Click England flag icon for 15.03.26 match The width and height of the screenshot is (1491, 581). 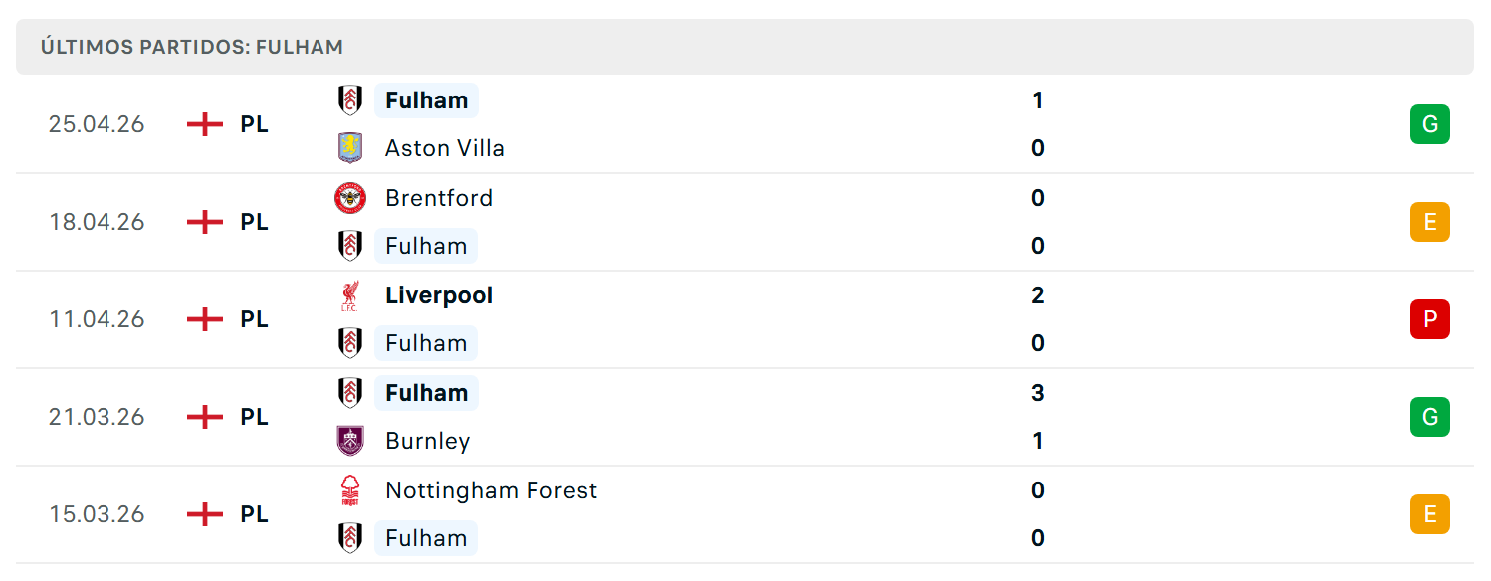205,514
